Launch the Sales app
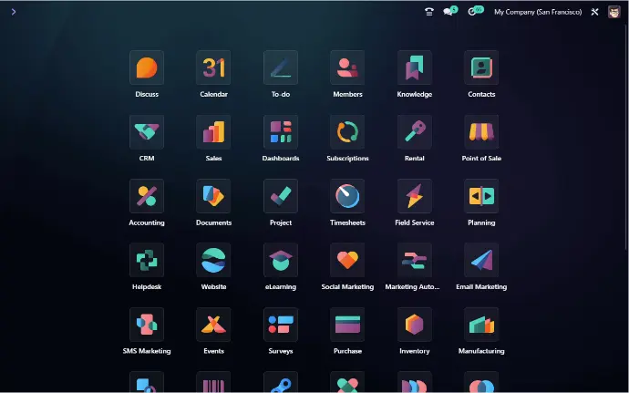Screen dimensions: 629x393 [213, 131]
